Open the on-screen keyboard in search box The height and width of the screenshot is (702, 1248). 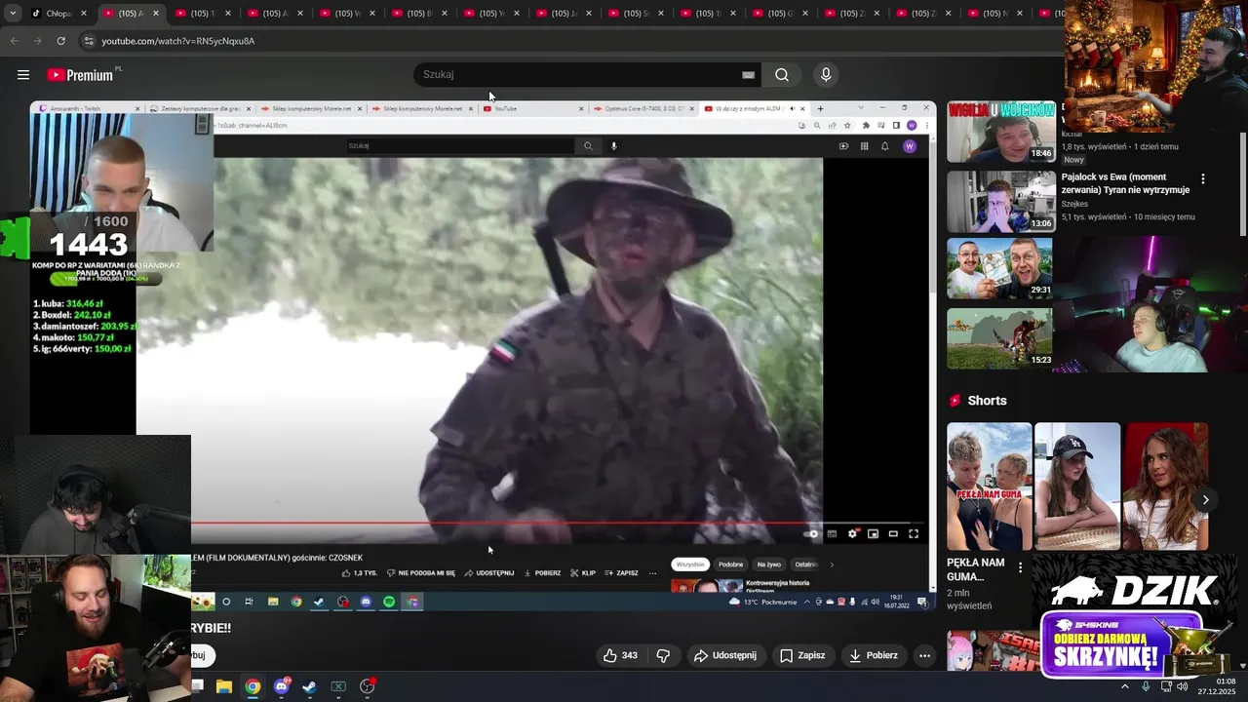(x=748, y=75)
